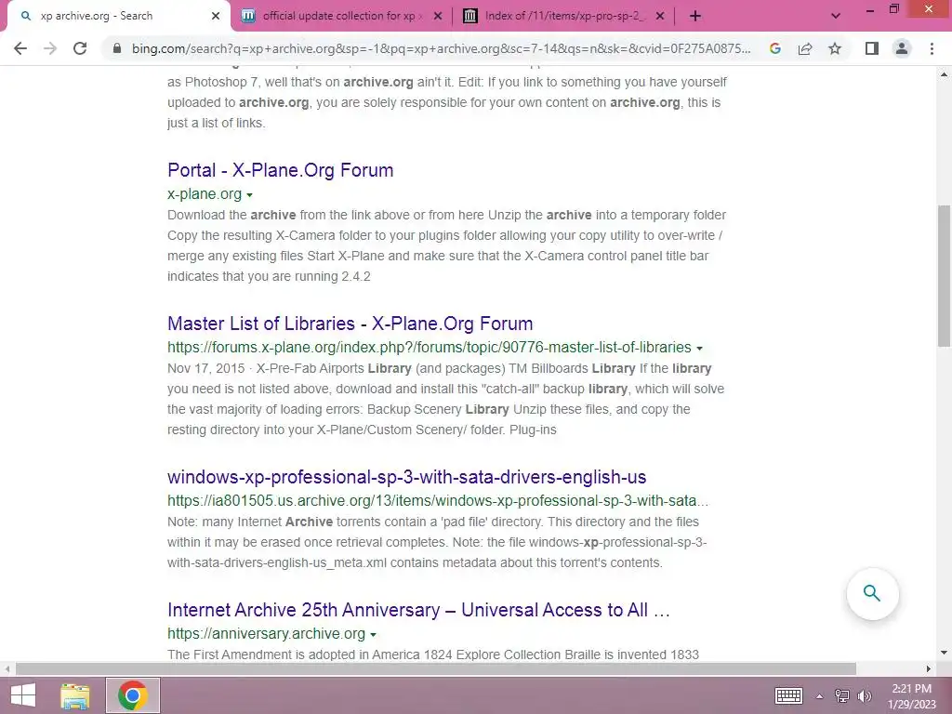
Task: Click the address bar URL field
Action: point(441,48)
